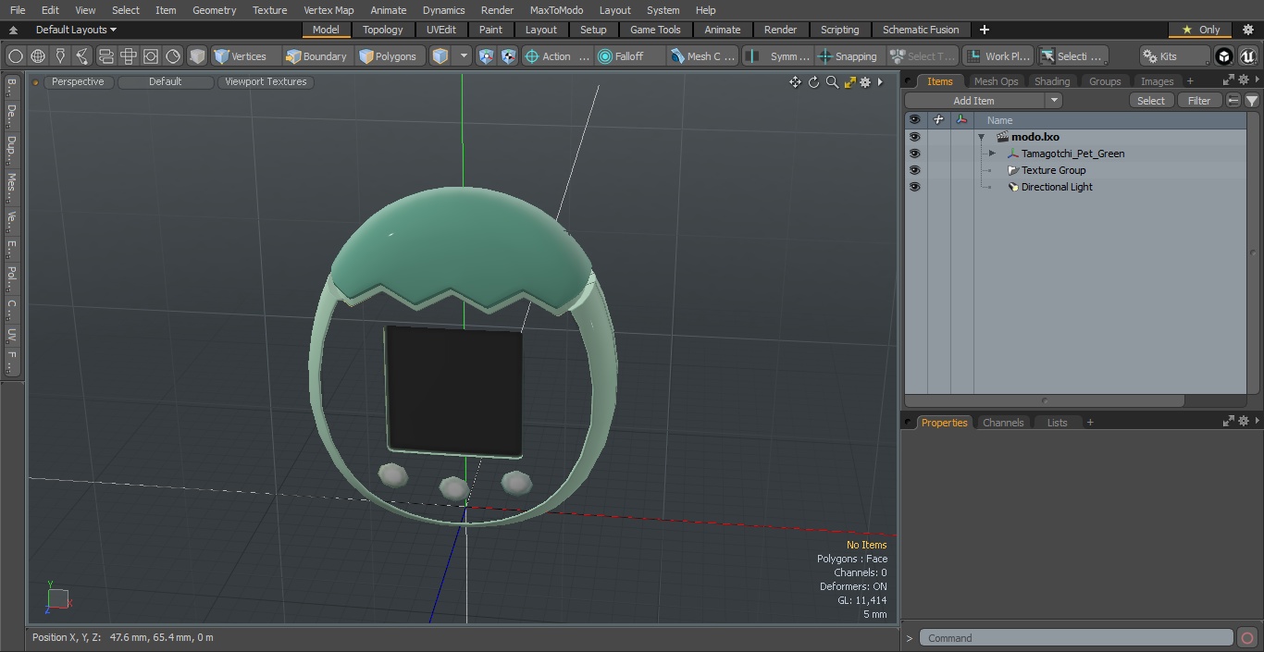Click the black cube Modo icon

[1223, 56]
